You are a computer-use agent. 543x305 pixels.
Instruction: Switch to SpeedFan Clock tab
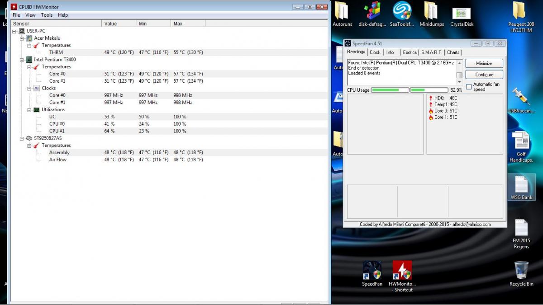click(x=375, y=52)
